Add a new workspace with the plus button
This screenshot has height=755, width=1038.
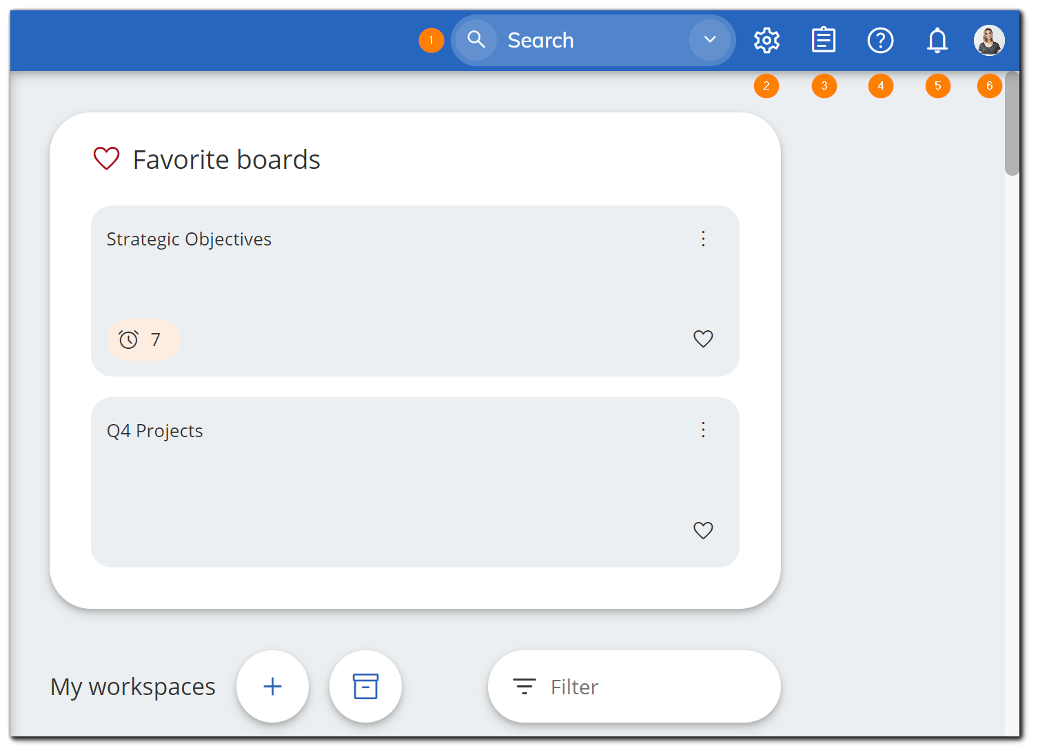272,686
